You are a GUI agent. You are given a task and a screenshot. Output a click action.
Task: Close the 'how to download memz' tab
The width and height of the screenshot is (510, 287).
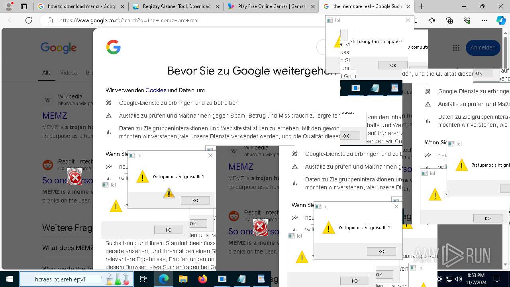pyautogui.click(x=122, y=6)
